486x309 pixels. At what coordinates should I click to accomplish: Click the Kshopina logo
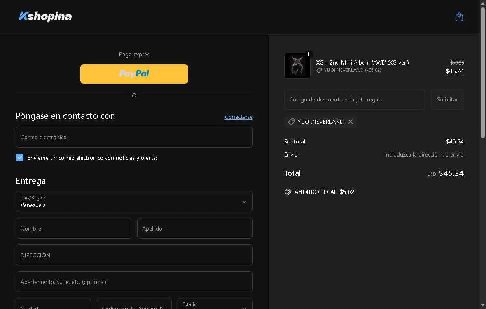point(45,16)
